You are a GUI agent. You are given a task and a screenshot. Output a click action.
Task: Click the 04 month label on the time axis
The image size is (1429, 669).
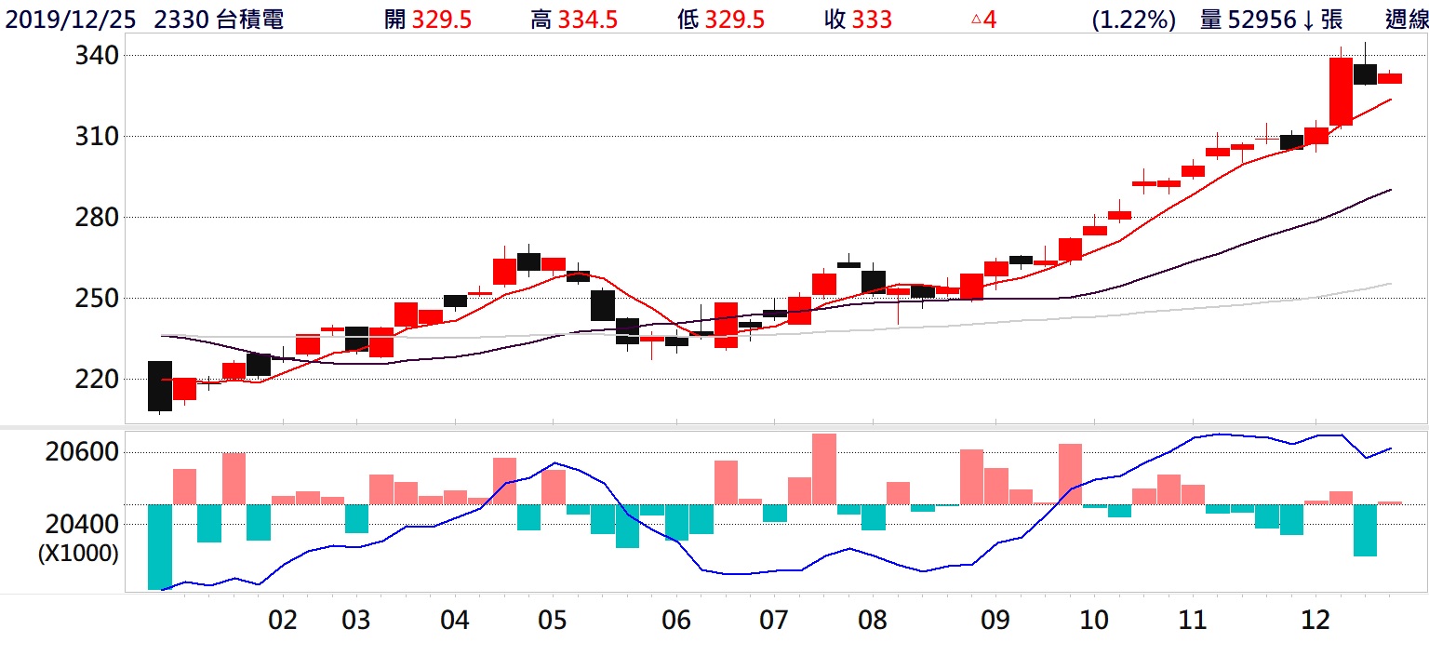pyautogui.click(x=455, y=621)
